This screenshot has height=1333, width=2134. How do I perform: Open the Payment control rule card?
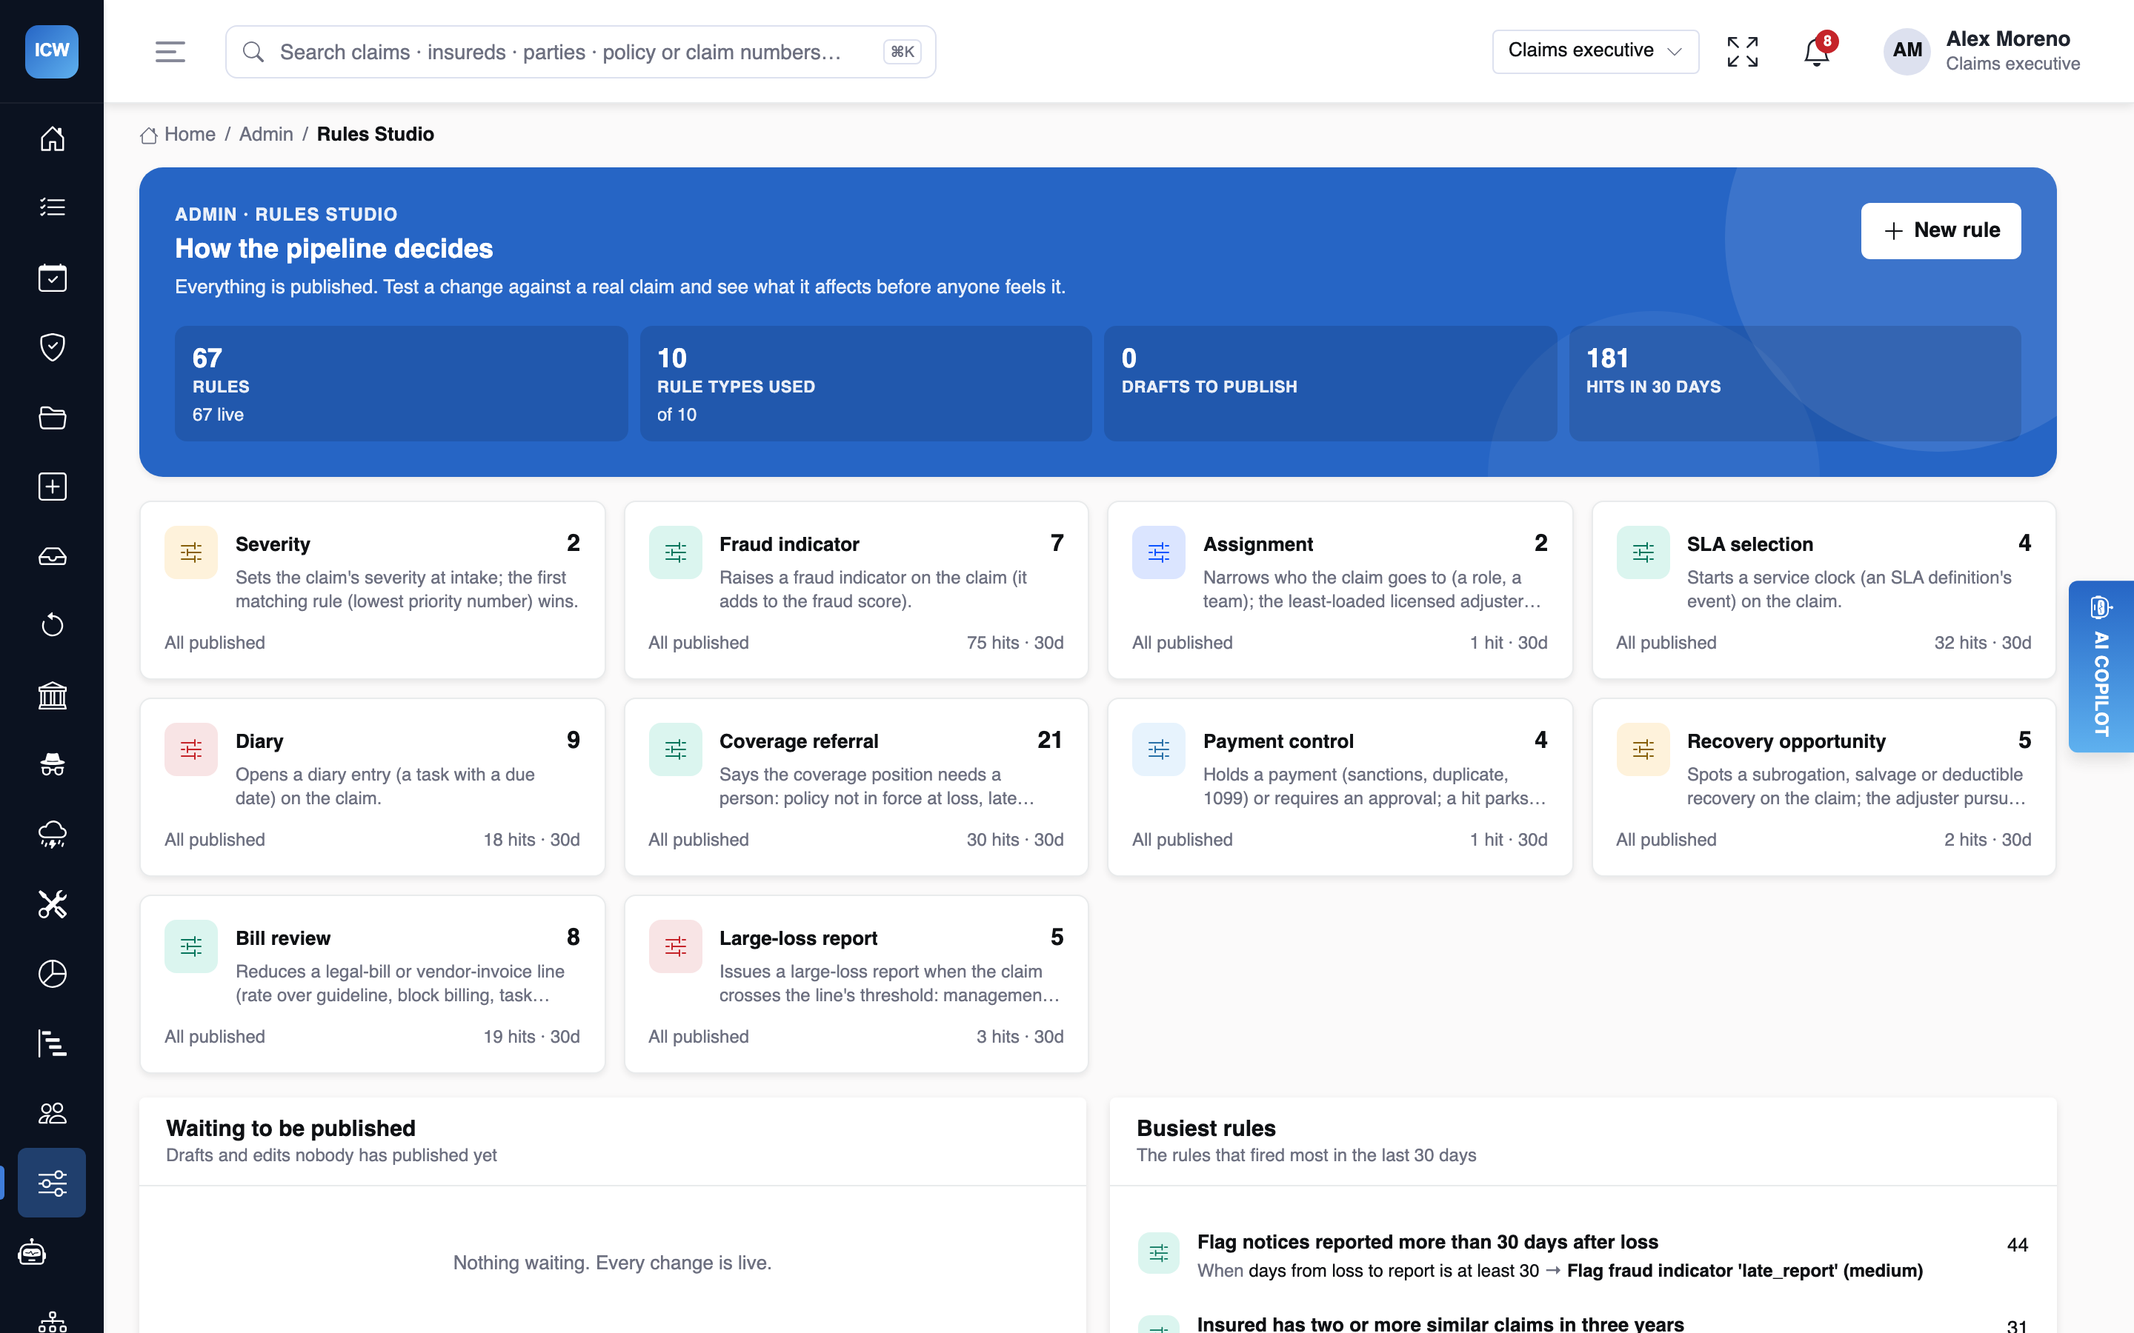click(1340, 787)
